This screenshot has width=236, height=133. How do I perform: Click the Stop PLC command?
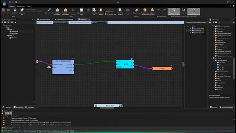(x=111, y=14)
